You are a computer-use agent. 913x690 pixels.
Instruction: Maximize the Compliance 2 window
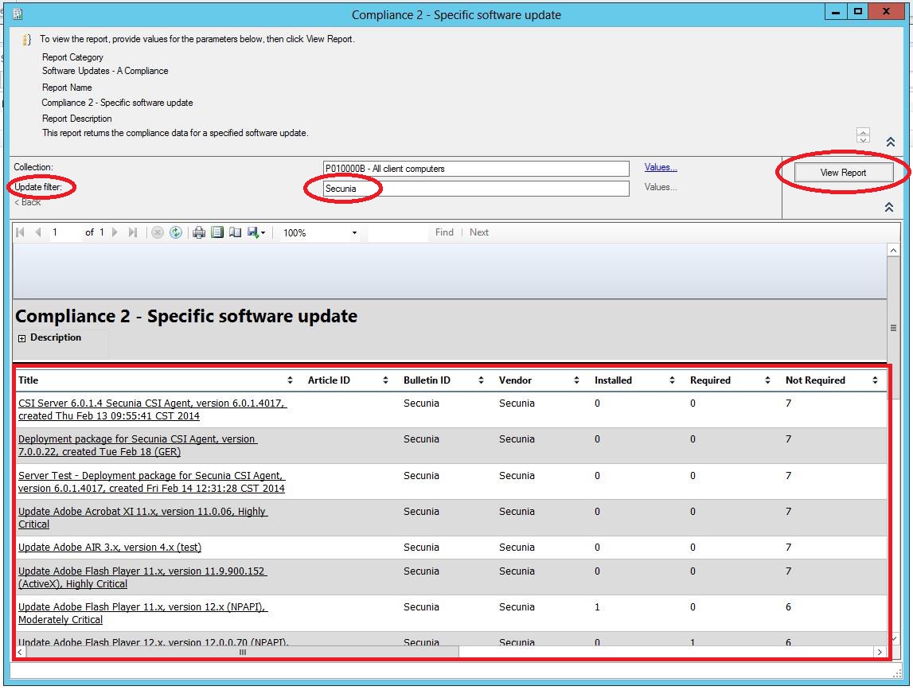coord(858,12)
